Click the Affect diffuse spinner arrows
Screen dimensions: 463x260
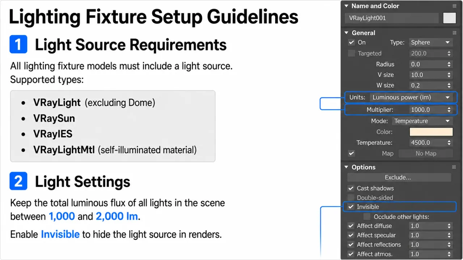pos(449,226)
